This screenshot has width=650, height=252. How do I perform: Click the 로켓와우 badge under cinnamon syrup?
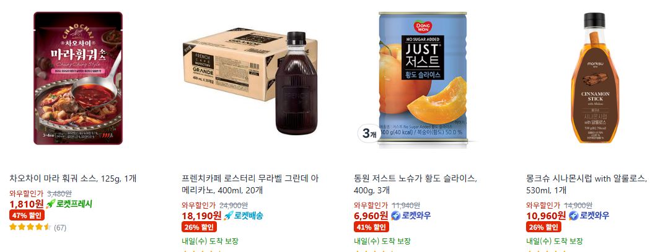(x=588, y=215)
